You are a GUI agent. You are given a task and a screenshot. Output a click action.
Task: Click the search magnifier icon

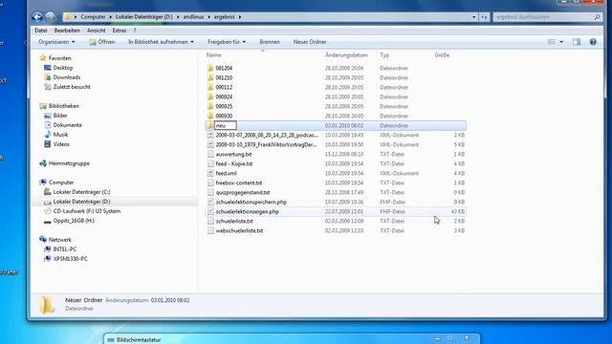[597, 17]
